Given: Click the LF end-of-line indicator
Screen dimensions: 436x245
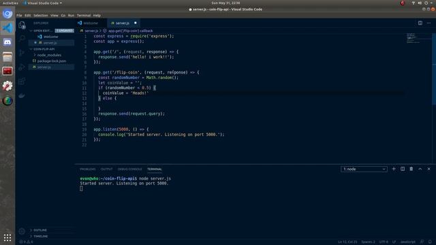Looking at the screenshot, I should tap(394, 242).
